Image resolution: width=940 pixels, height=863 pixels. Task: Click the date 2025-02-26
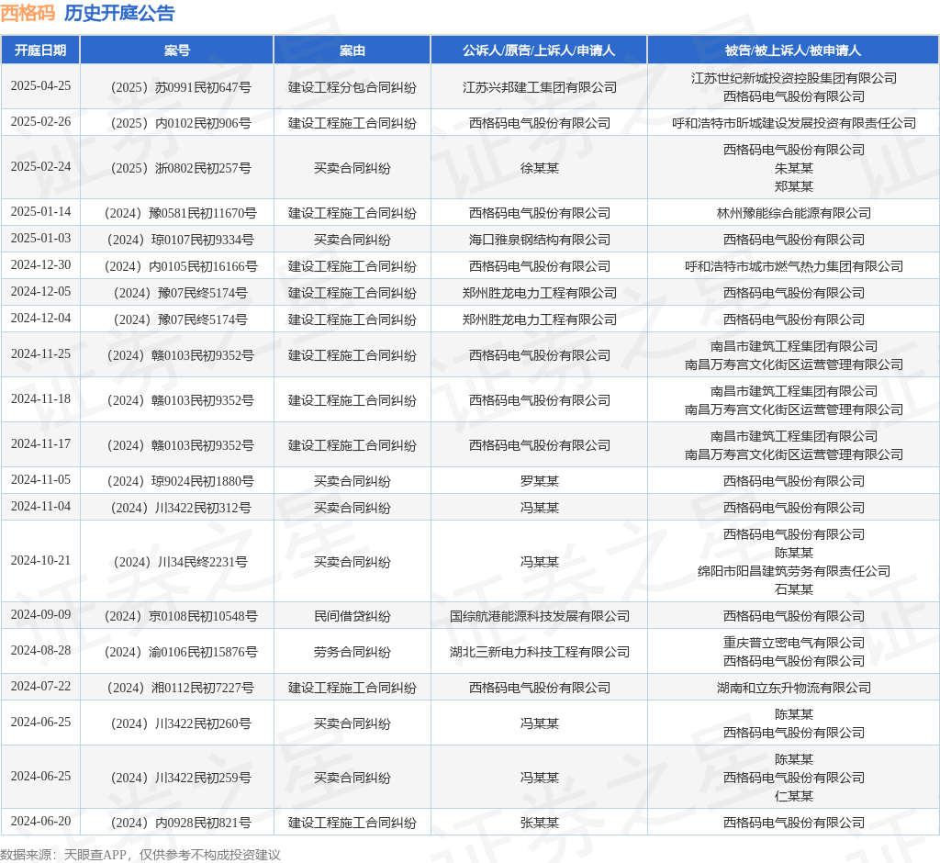pos(40,122)
